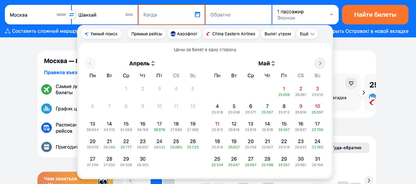Click the Обратно return date field
Viewport: 416px width, 184px height.
239,15
